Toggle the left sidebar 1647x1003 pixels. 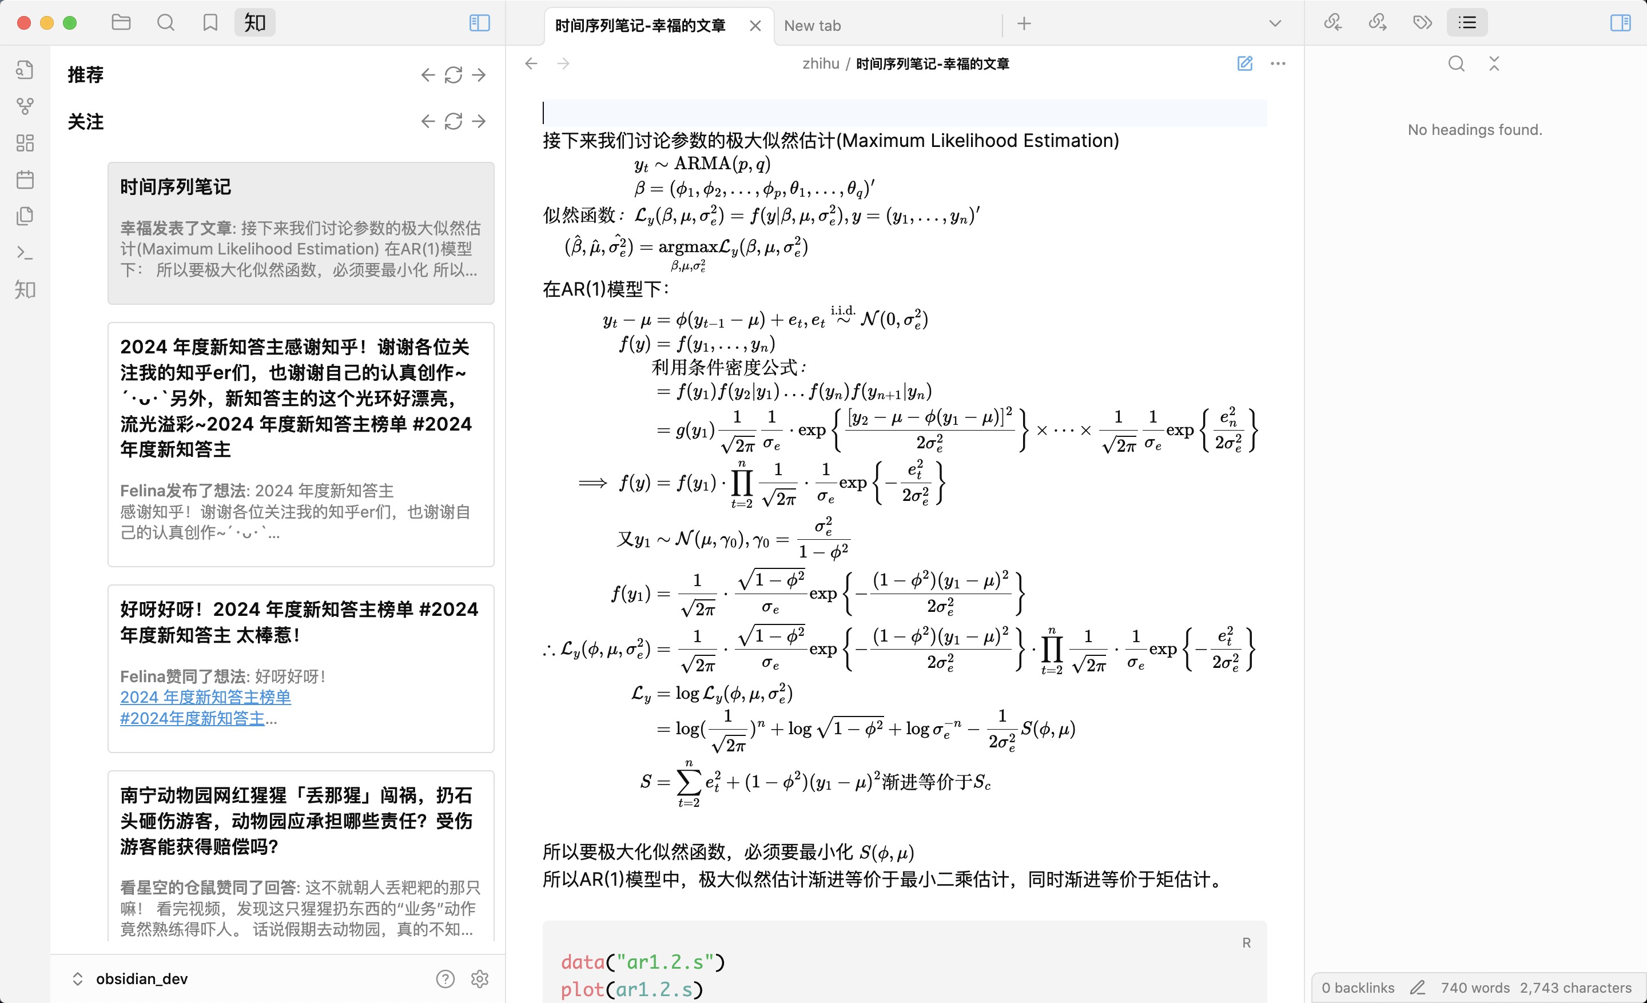(x=479, y=23)
